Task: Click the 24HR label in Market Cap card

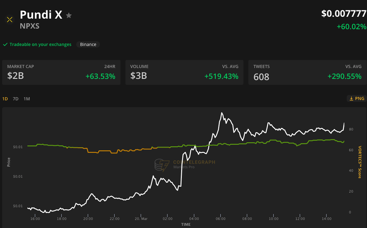Action: [x=110, y=66]
